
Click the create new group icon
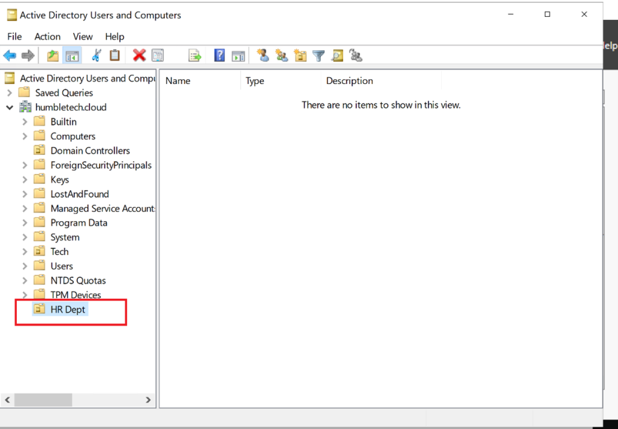coord(281,56)
